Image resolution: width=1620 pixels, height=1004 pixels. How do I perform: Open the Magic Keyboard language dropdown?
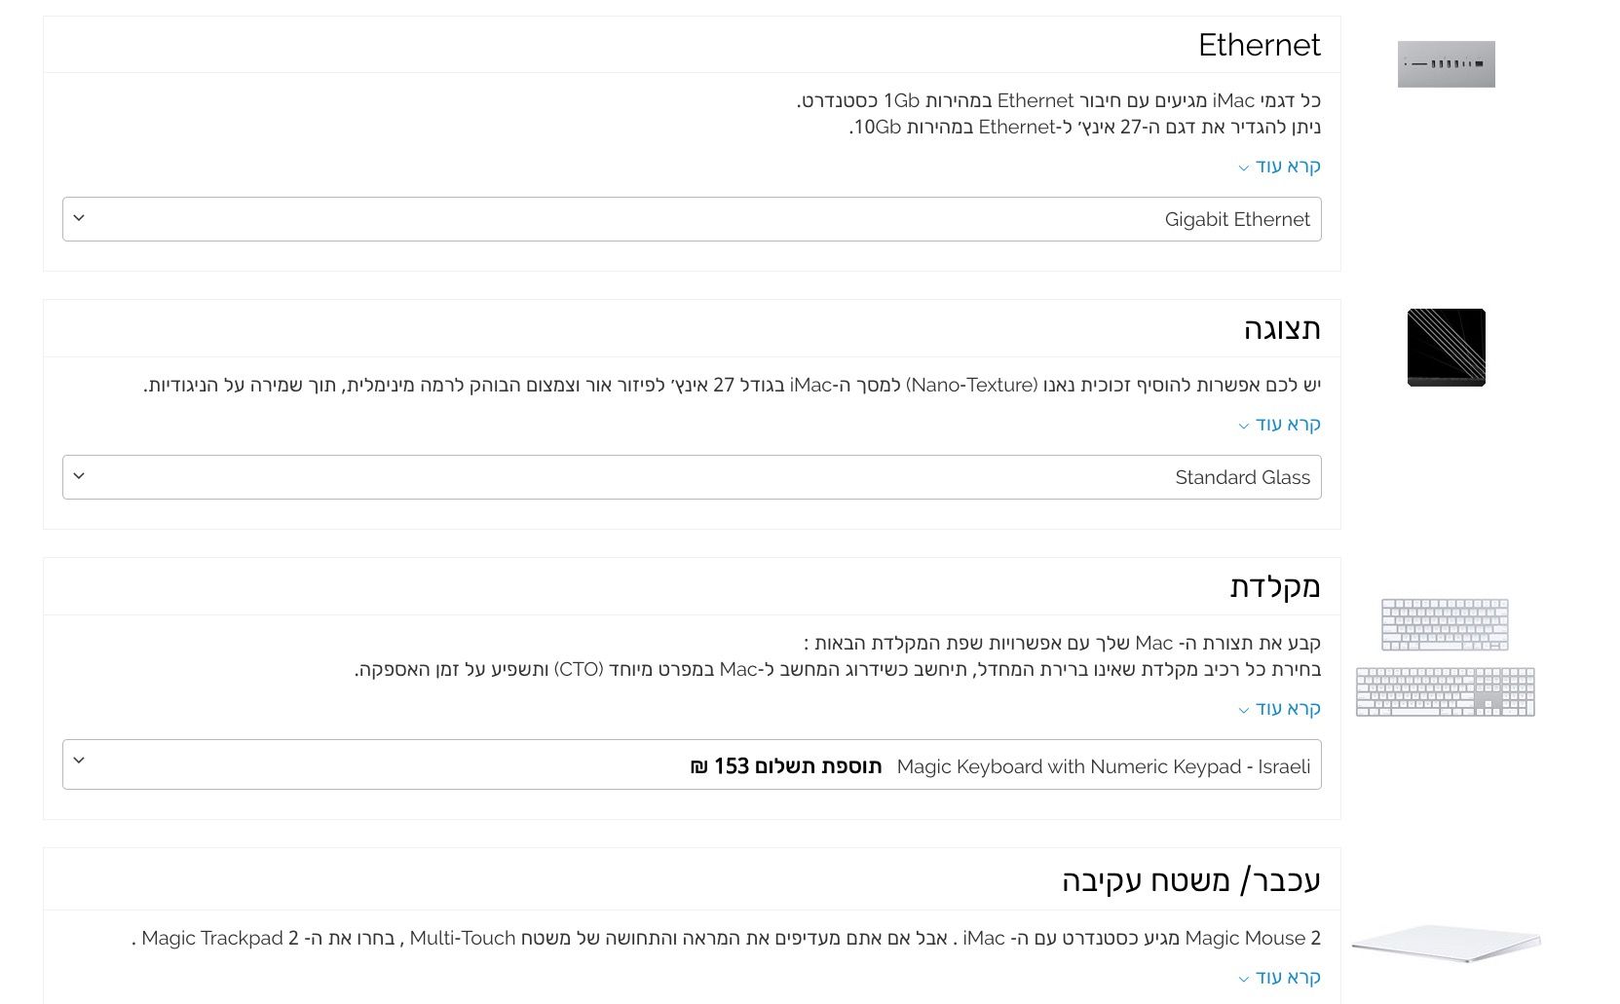coord(692,765)
